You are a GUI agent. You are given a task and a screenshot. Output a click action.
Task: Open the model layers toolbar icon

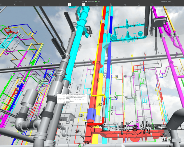pyautogui.click(x=111, y=5)
